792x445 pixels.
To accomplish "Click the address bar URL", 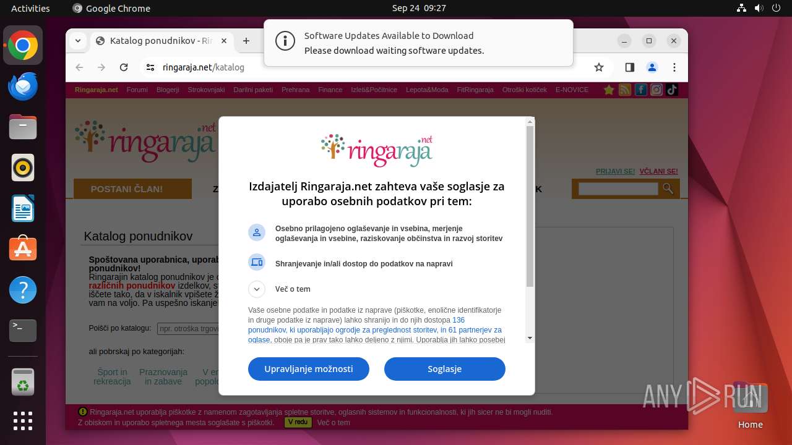I will (204, 67).
